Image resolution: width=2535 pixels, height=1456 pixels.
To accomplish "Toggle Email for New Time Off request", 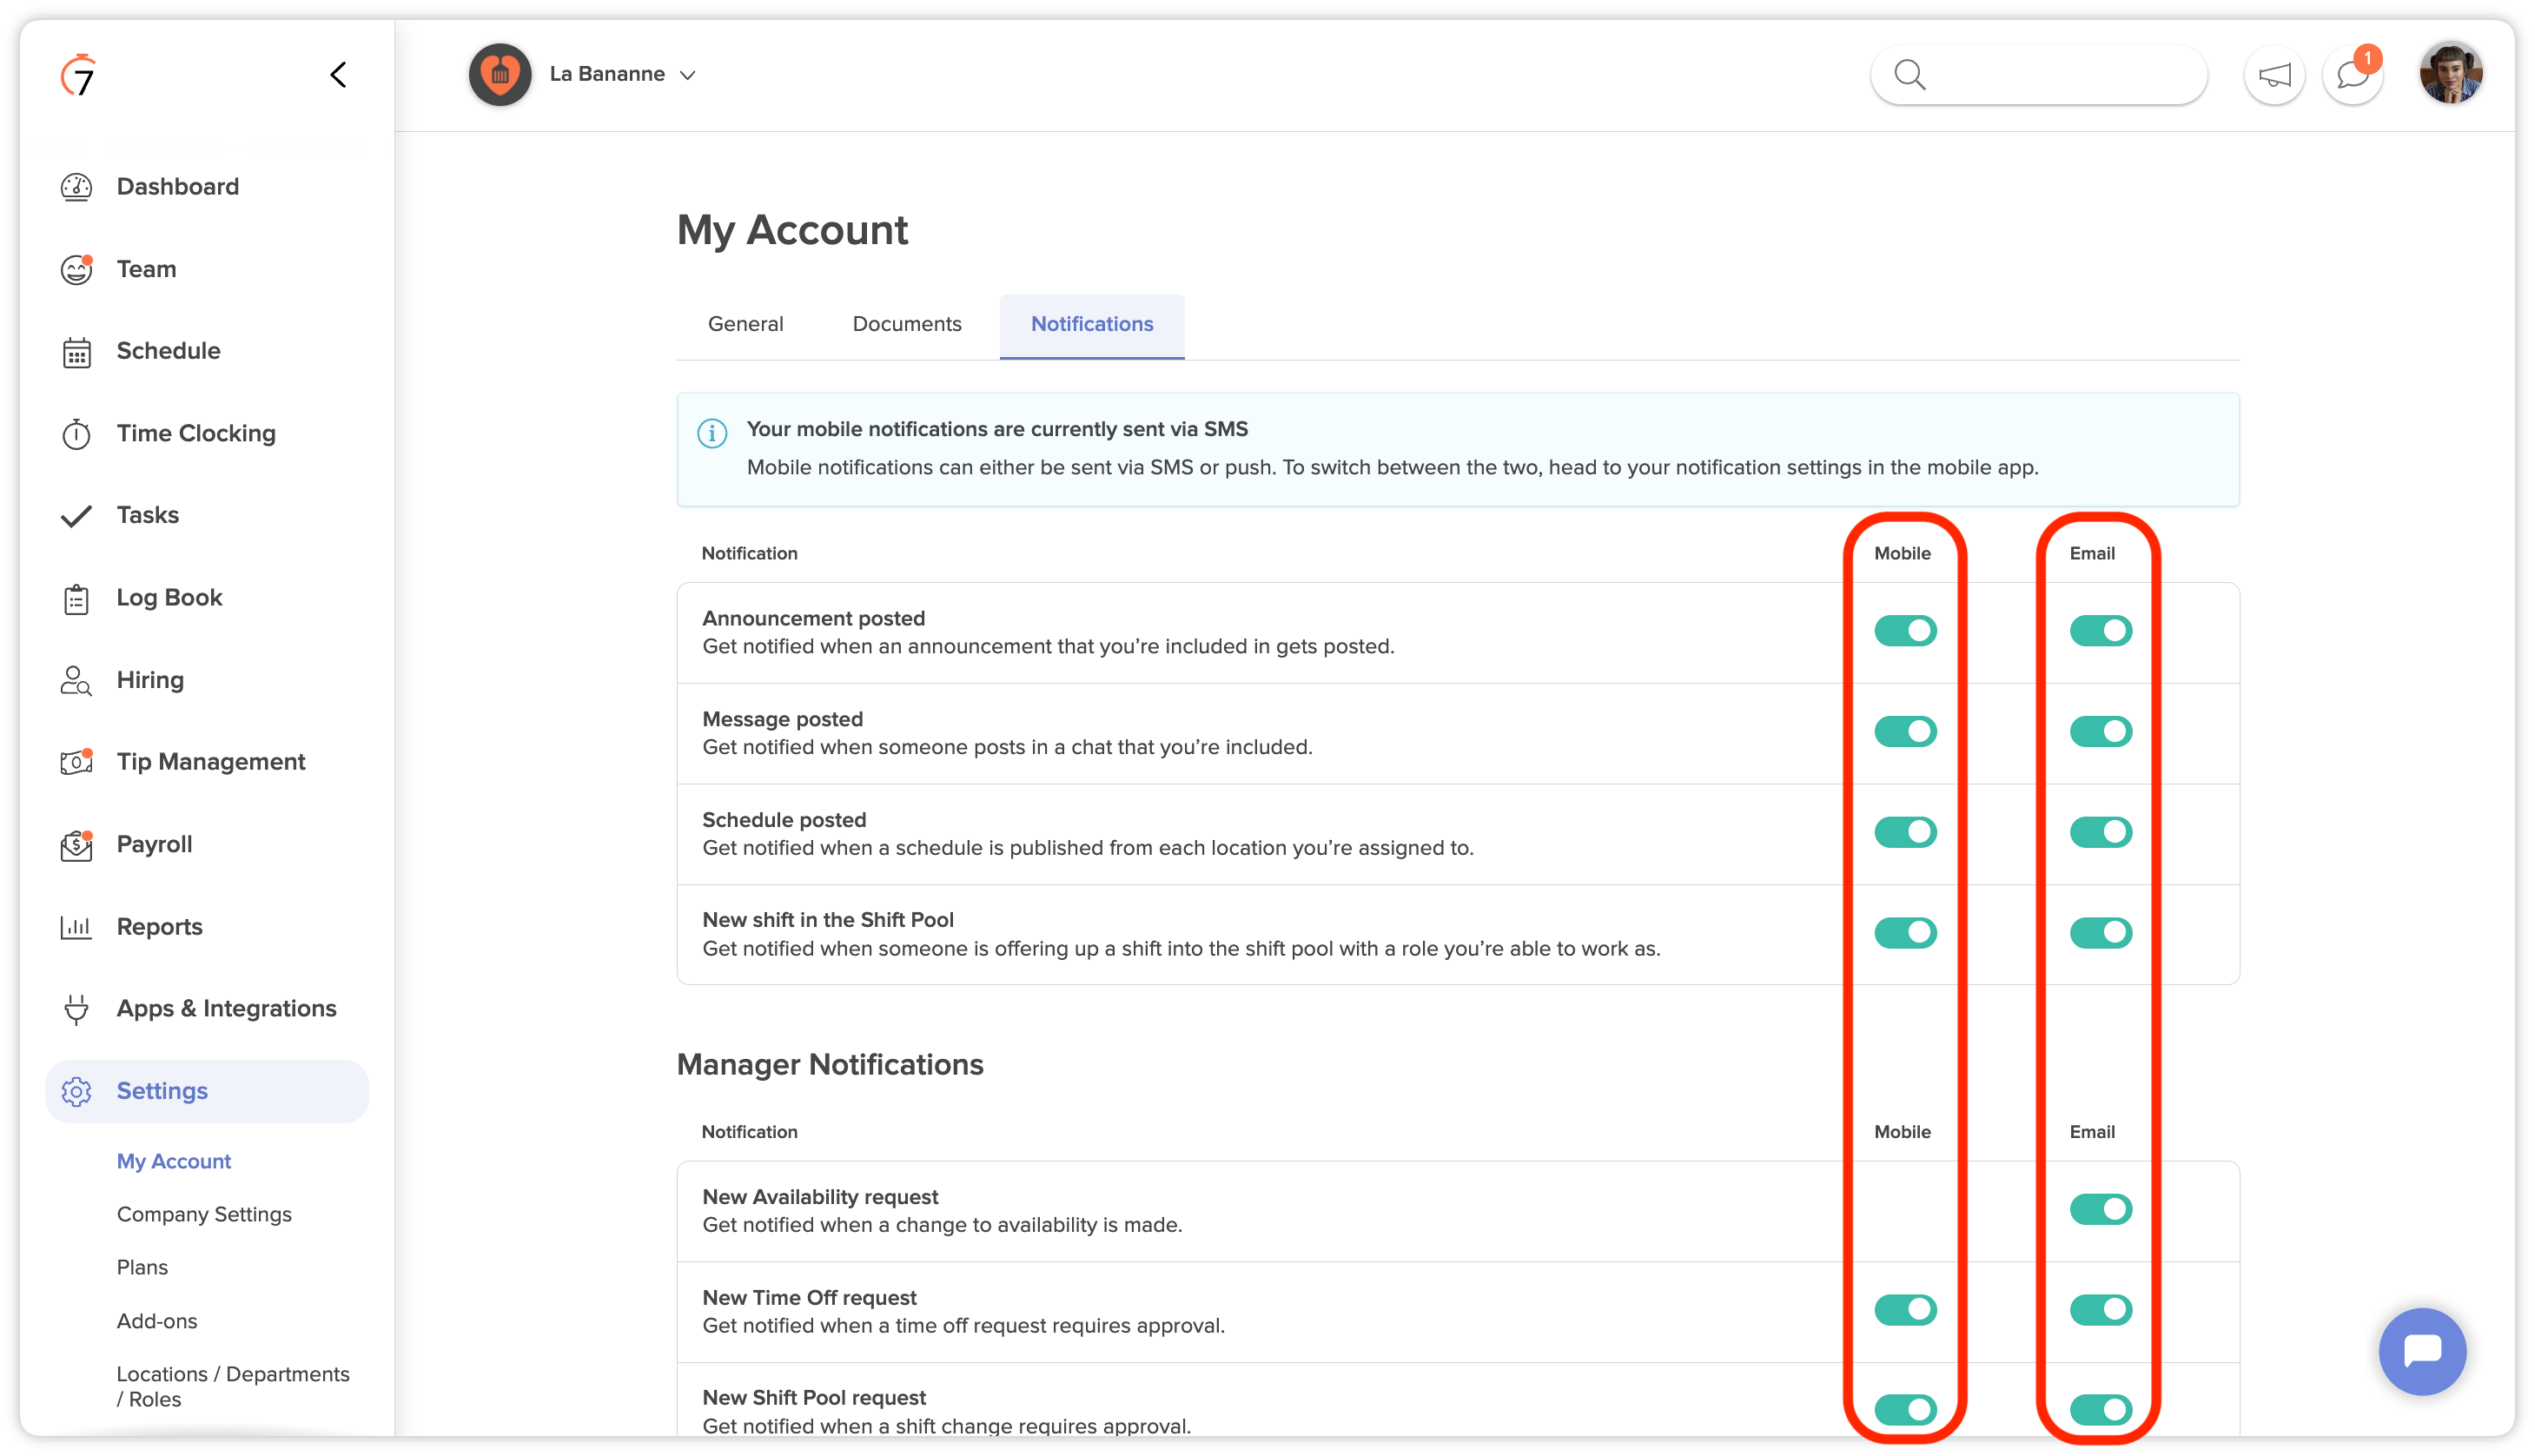I will [x=2100, y=1310].
